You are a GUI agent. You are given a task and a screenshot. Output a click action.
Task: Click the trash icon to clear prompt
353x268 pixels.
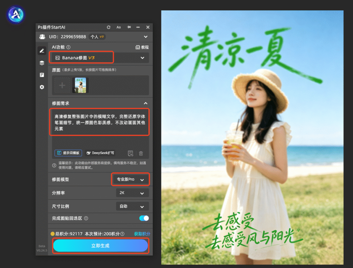point(141,153)
